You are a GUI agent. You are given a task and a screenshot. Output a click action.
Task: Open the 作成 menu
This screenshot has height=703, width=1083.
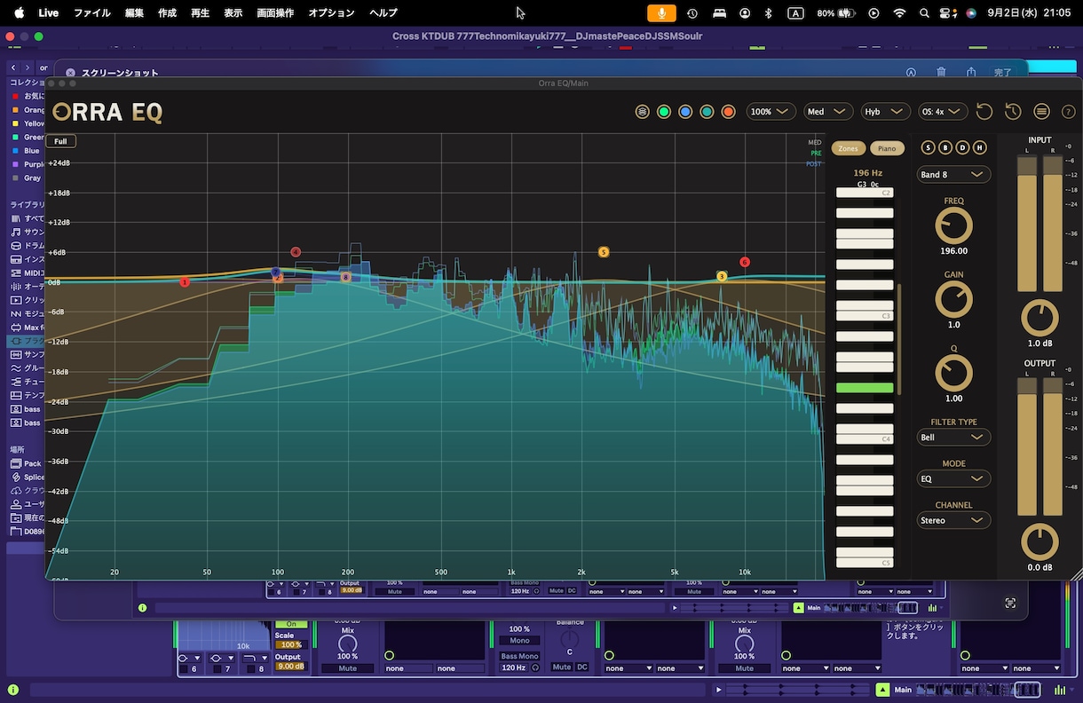pos(167,13)
